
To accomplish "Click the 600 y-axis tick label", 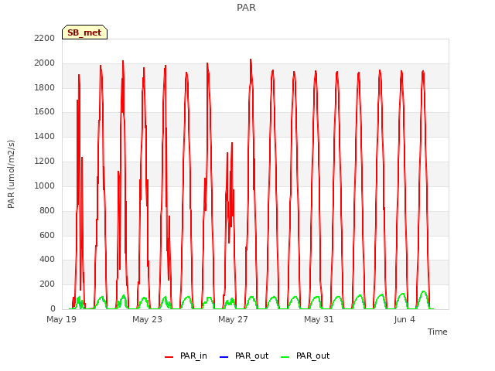I will coord(47,235).
